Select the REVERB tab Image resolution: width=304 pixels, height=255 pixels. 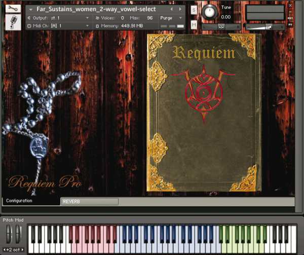coord(89,201)
